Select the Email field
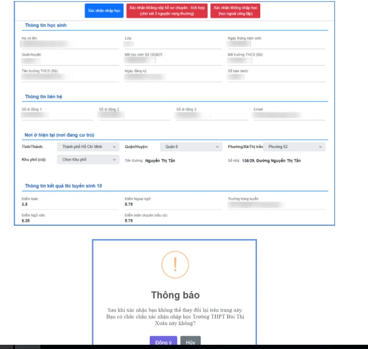The height and width of the screenshot is (349, 368). pos(289,115)
